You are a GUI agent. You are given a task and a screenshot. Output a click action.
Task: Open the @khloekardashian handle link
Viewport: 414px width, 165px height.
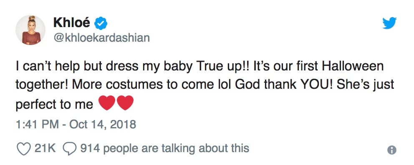coord(102,37)
